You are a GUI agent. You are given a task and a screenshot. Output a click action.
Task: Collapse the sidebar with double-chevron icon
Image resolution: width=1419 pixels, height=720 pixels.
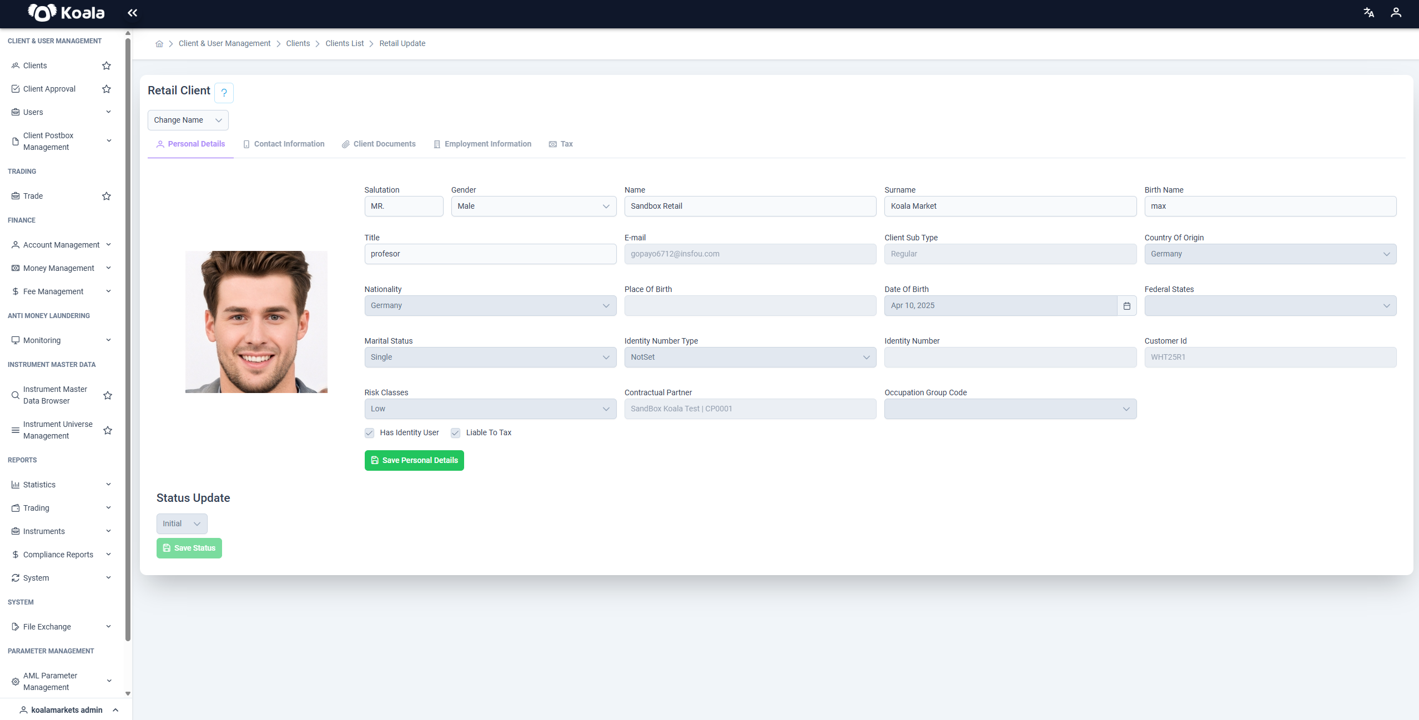point(132,13)
